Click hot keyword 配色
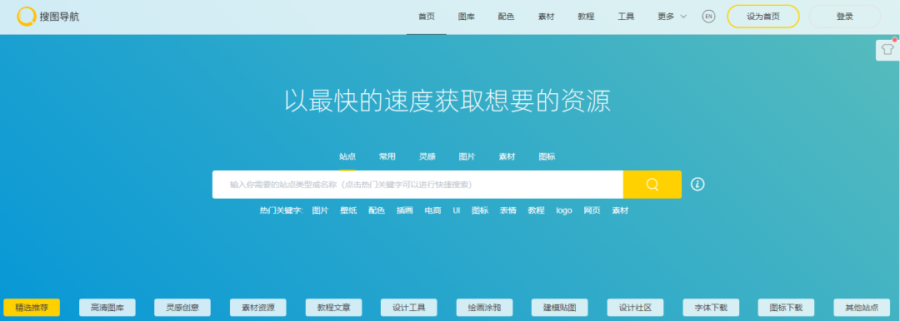The width and height of the screenshot is (900, 321). point(377,211)
